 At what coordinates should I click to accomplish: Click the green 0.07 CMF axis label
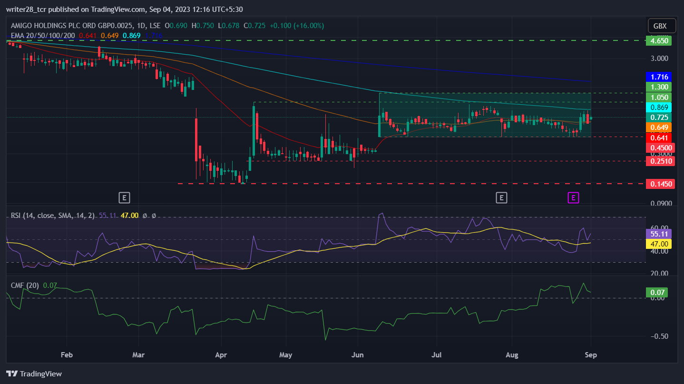click(x=656, y=293)
